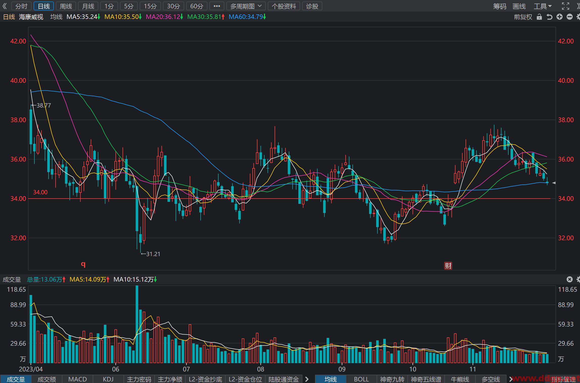The width and height of the screenshot is (580, 383).
Task: Enter fullscreen with the expand arrows icon
Action: click(566, 6)
